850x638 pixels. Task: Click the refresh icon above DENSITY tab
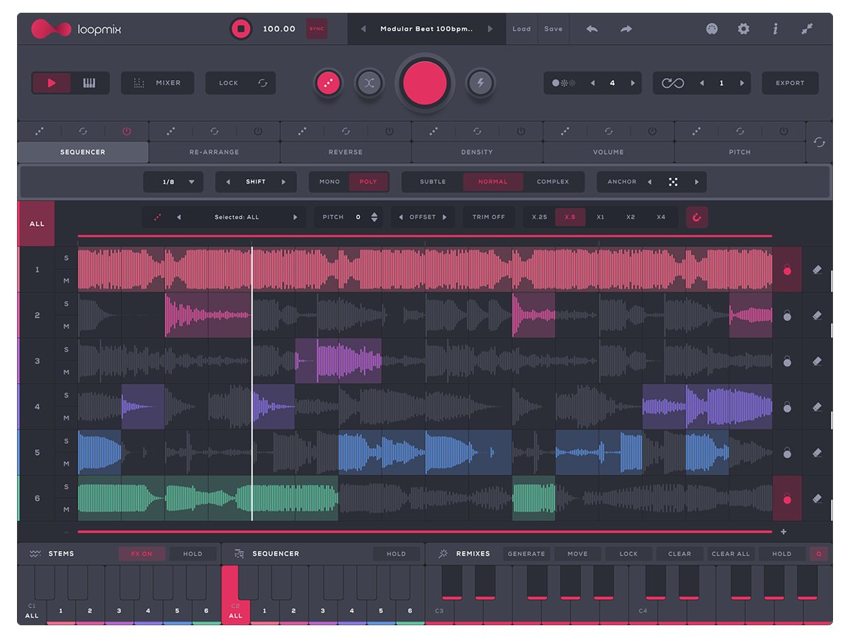coord(477,131)
